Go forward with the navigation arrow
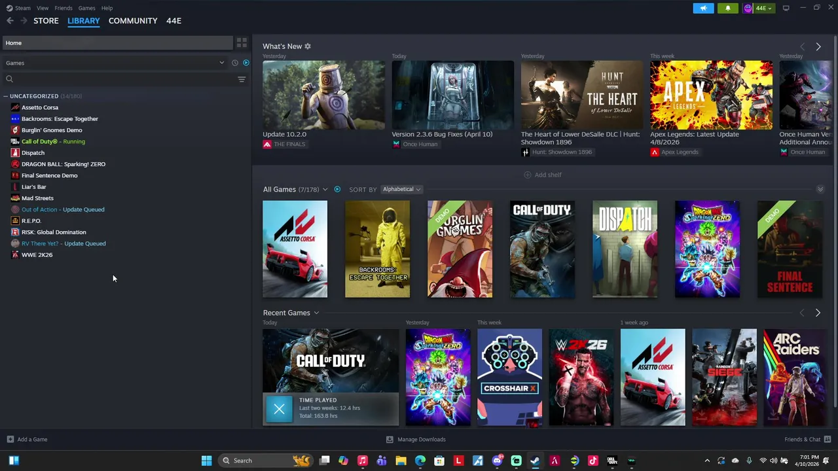Viewport: 838px width, 471px height. coord(24,21)
